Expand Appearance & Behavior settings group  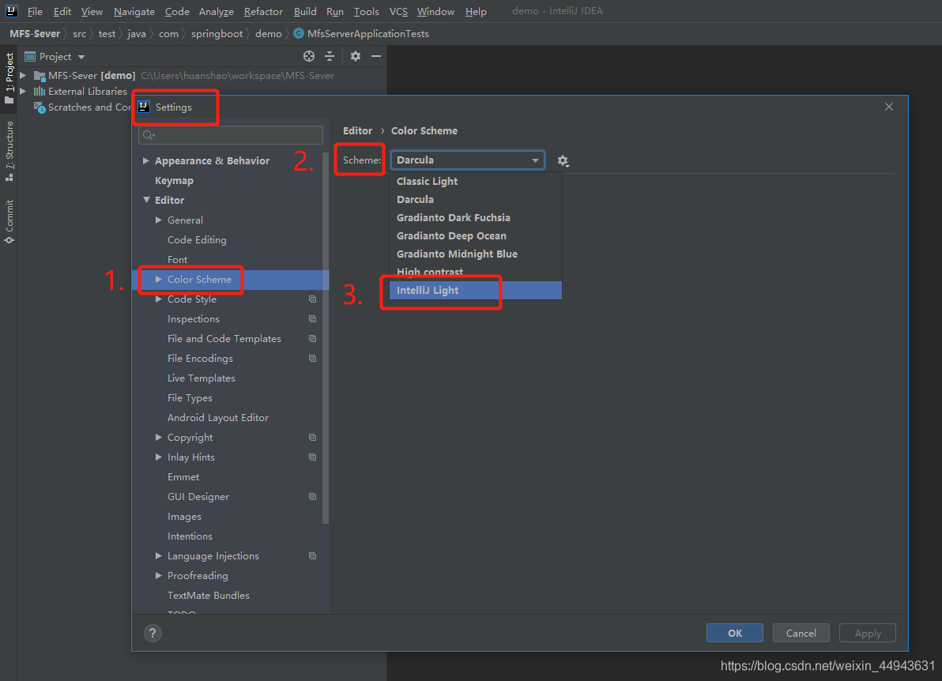click(145, 161)
